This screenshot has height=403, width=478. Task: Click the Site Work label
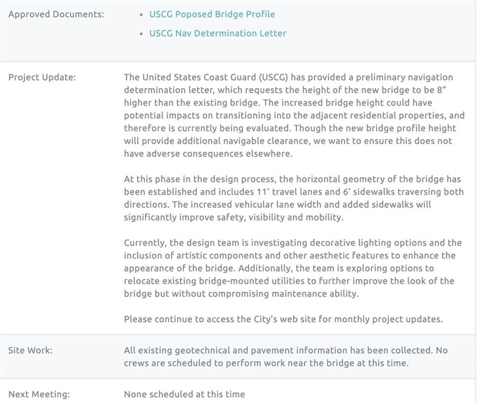point(30,350)
